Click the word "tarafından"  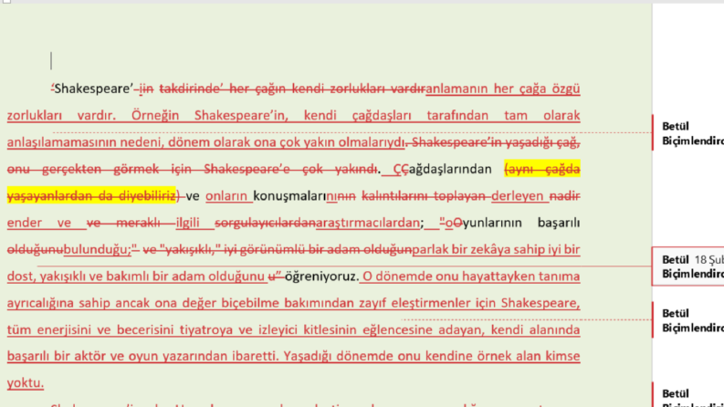tap(457, 115)
